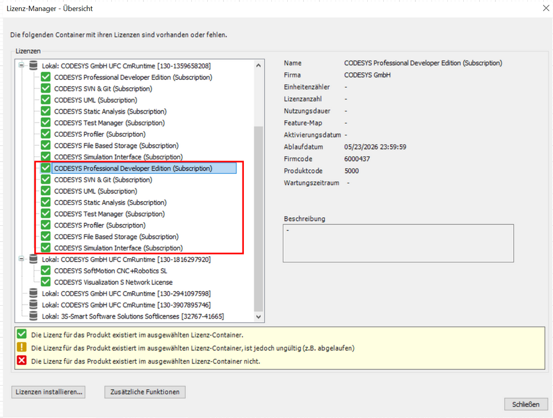Click the Schließen button

coord(526,404)
